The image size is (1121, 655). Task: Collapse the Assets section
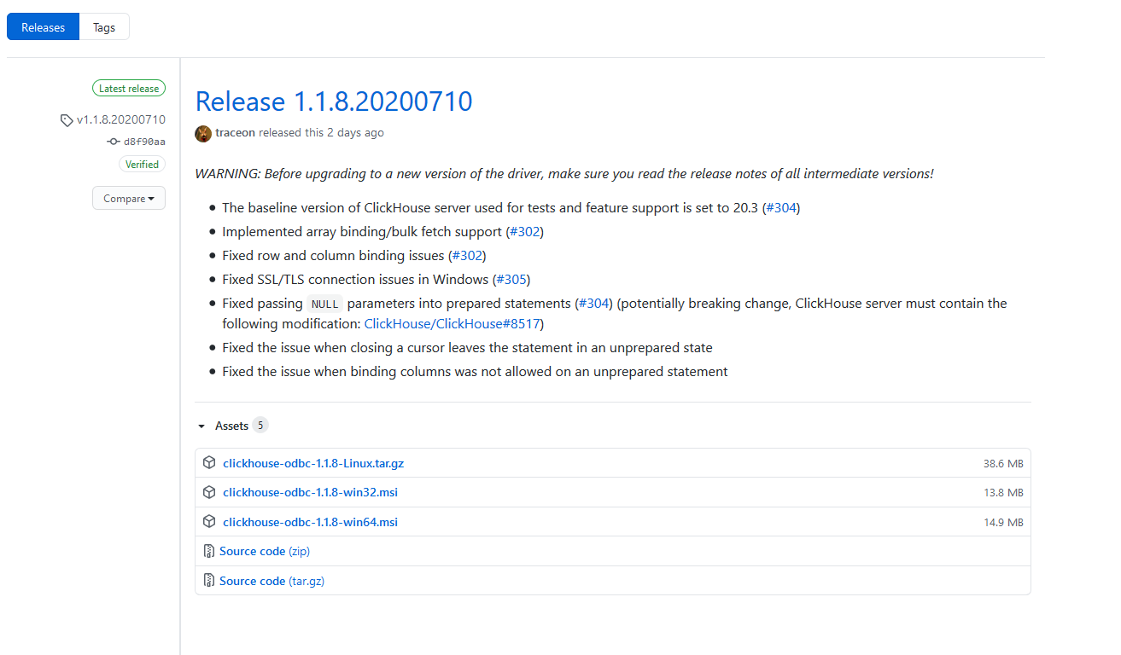tap(201, 425)
